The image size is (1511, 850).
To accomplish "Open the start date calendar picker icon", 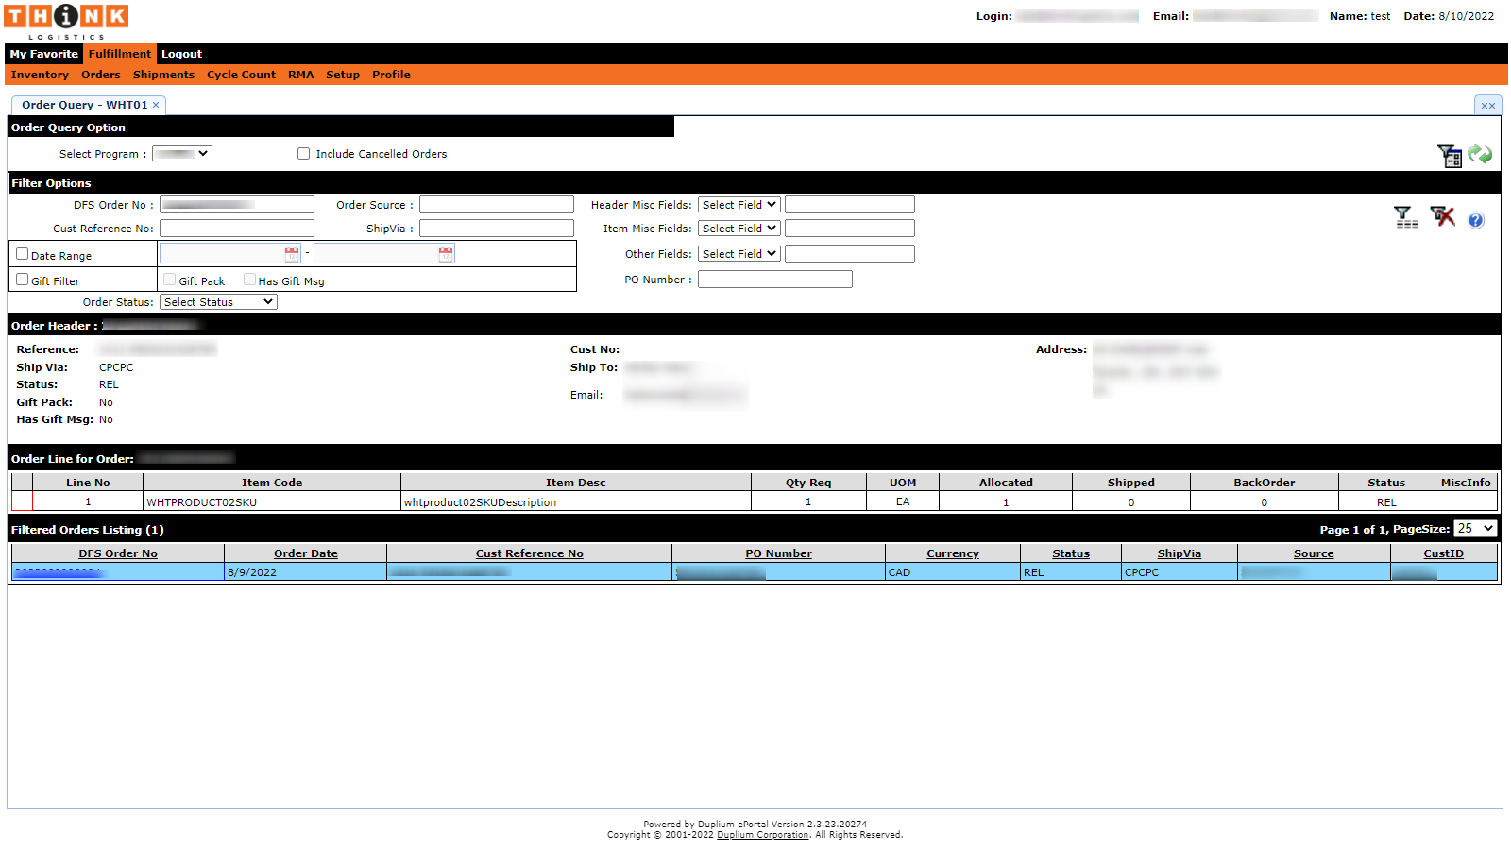I will pos(291,253).
